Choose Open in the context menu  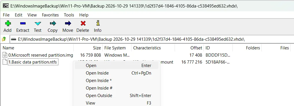click(117, 66)
